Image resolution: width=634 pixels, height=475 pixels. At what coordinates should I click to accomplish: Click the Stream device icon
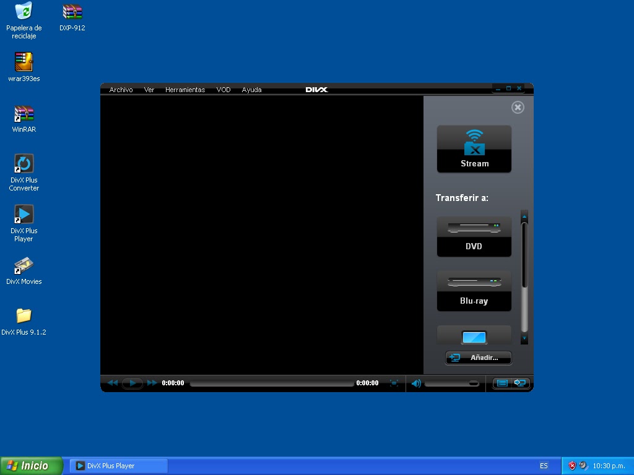tap(474, 148)
